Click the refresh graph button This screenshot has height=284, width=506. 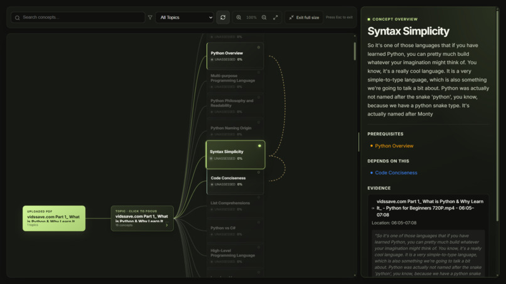(223, 18)
